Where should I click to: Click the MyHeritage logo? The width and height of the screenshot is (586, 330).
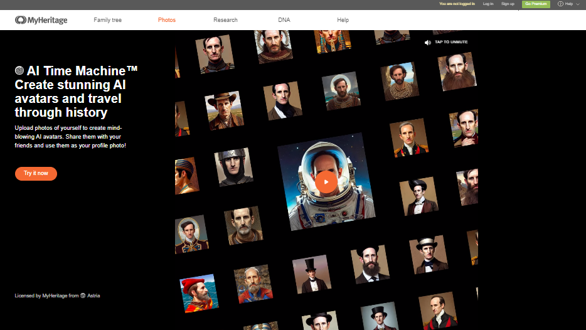[x=41, y=20]
